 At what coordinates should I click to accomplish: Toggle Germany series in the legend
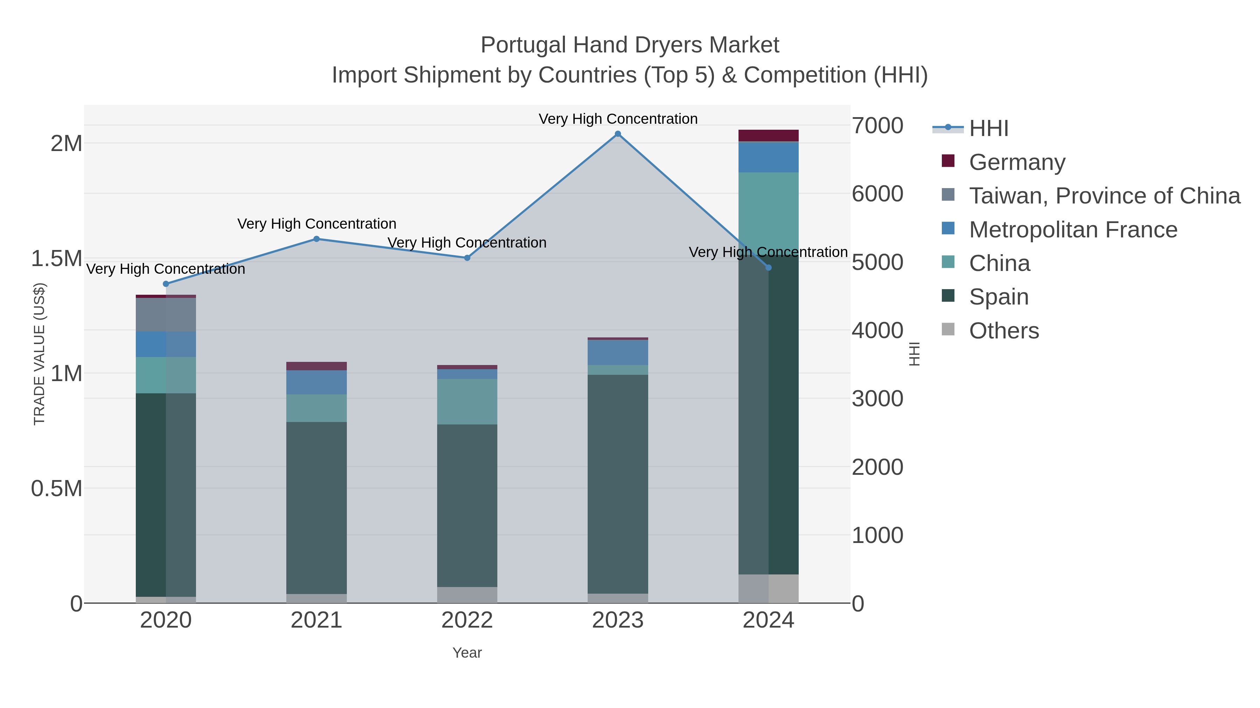[1004, 162]
